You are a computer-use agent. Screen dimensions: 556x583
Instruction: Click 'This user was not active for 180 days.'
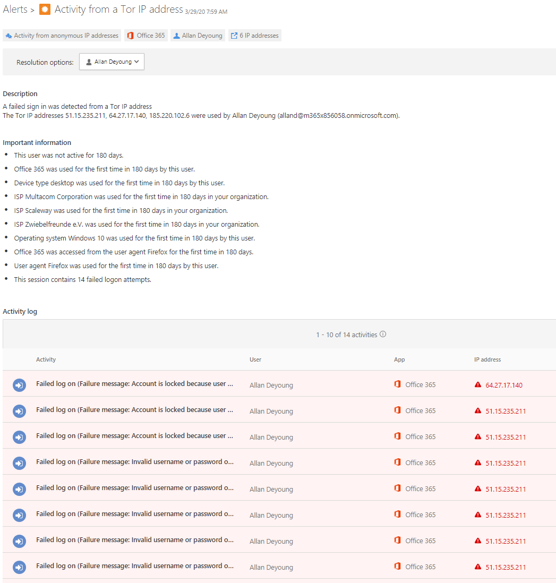click(x=69, y=156)
